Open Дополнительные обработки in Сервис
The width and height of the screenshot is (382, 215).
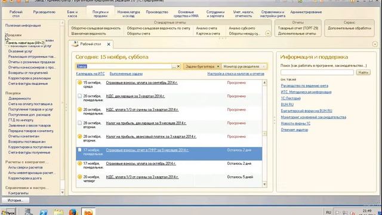point(349,28)
